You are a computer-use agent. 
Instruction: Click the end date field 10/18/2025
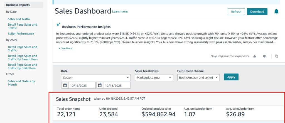point(117,85)
